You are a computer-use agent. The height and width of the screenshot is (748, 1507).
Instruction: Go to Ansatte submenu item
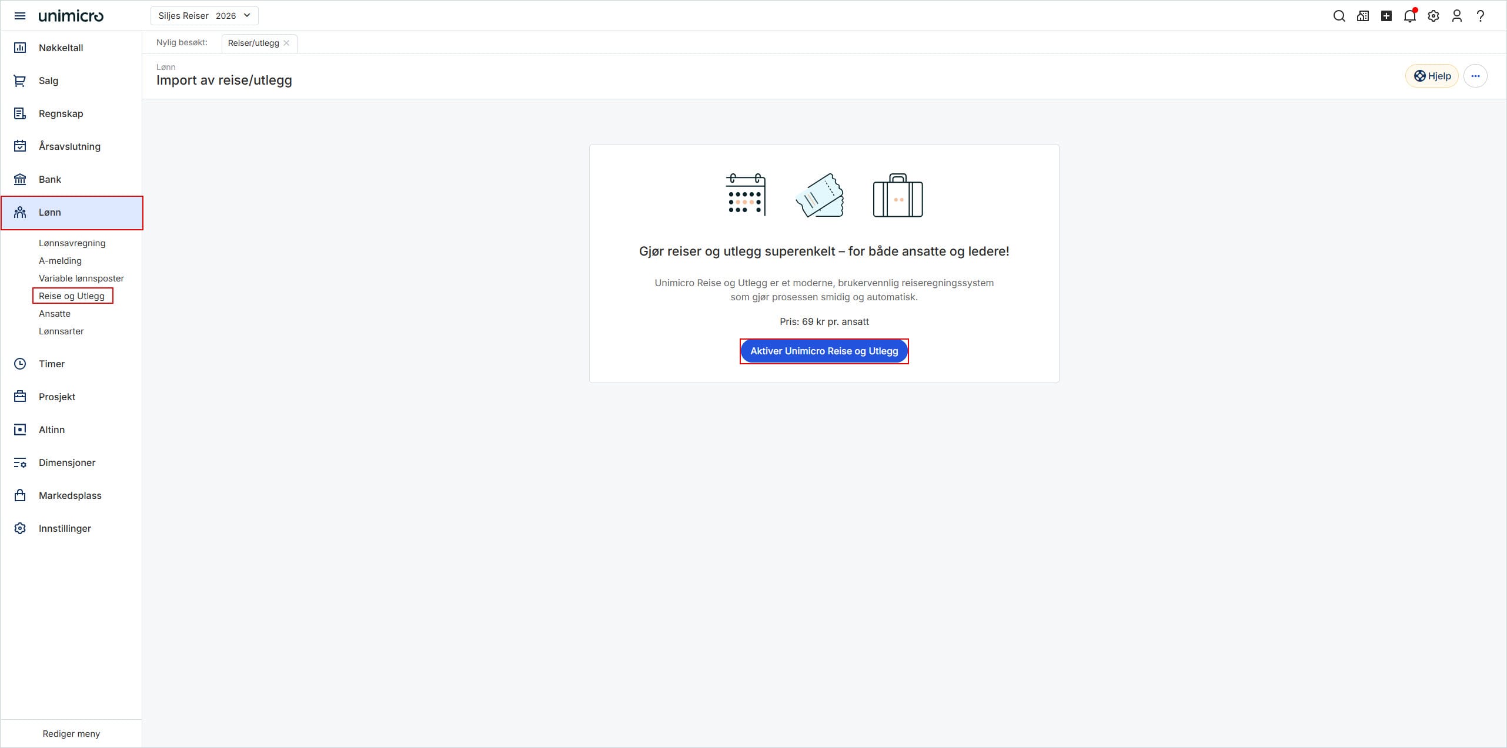tap(55, 314)
